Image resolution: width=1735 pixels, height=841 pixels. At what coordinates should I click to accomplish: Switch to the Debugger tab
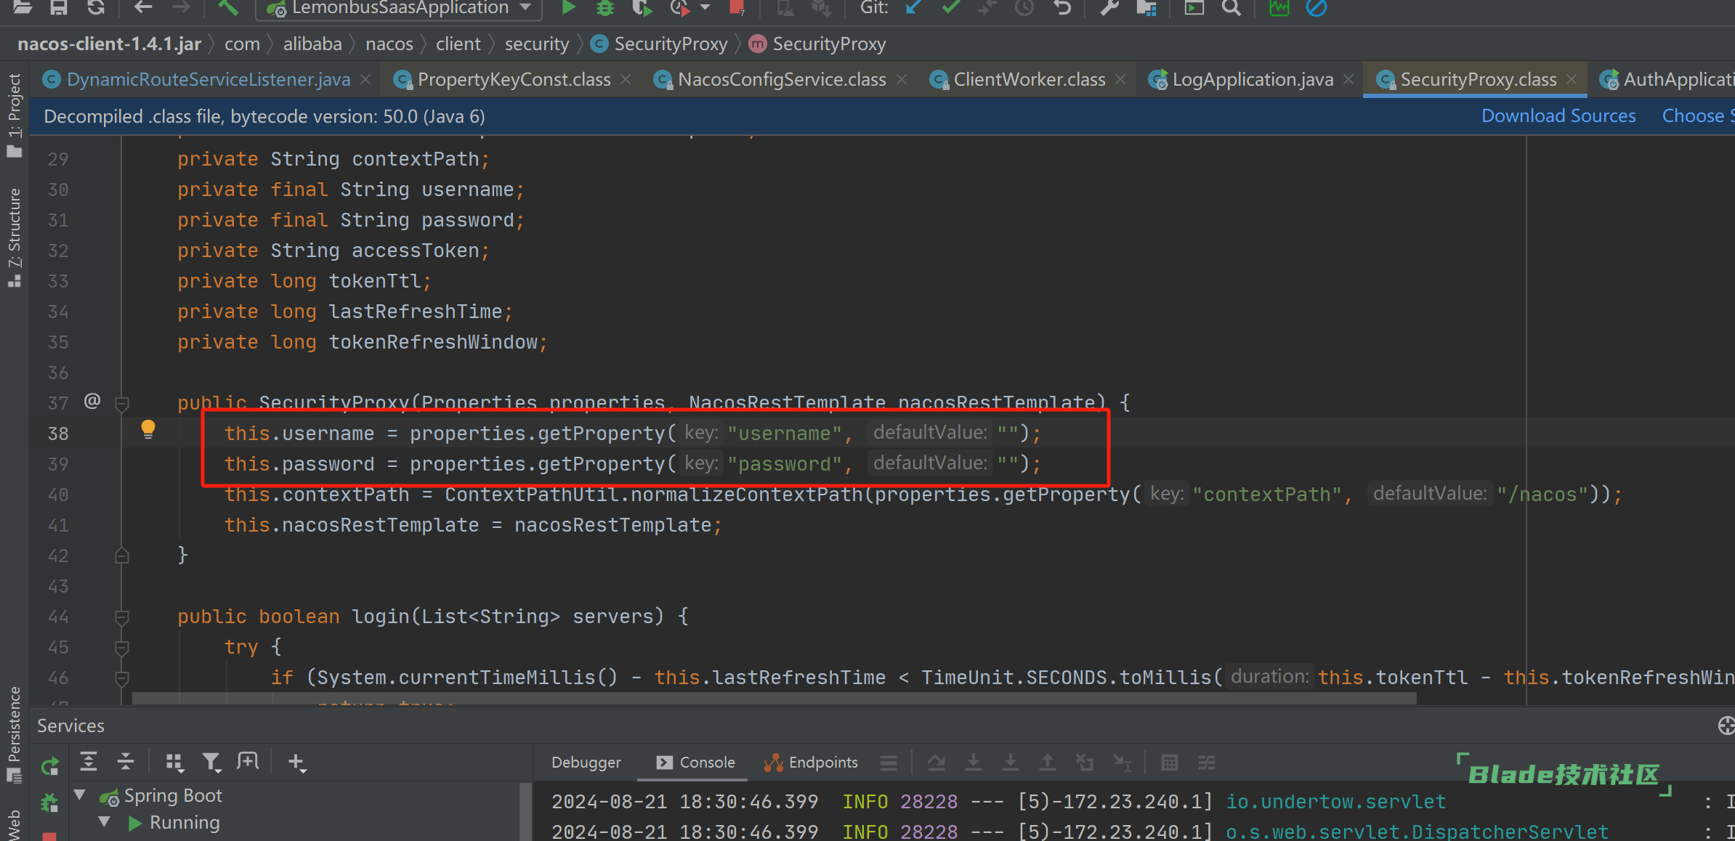586,763
